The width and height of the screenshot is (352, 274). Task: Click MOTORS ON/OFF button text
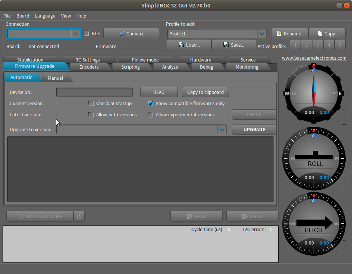click(44, 216)
